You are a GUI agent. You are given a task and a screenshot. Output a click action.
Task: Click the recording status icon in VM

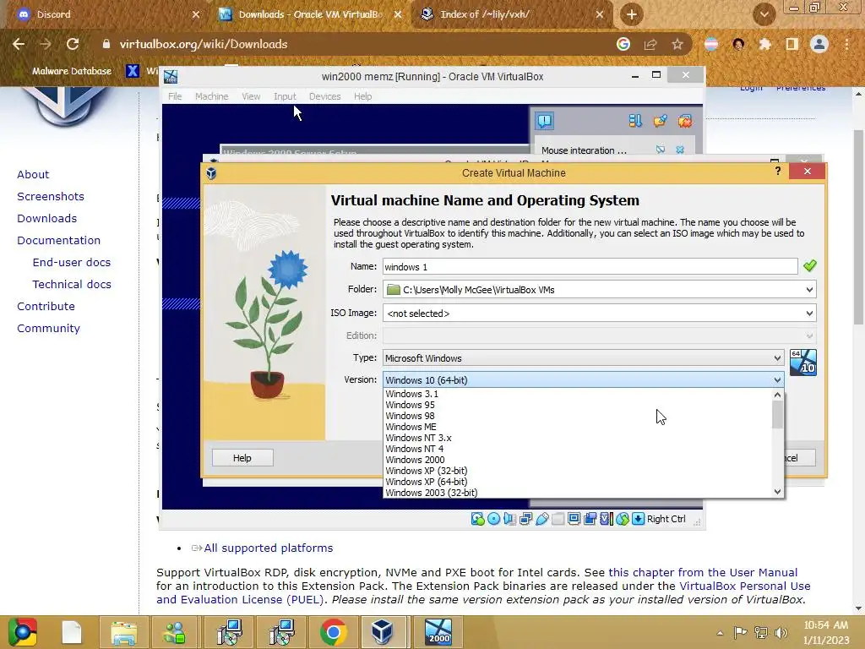590,519
